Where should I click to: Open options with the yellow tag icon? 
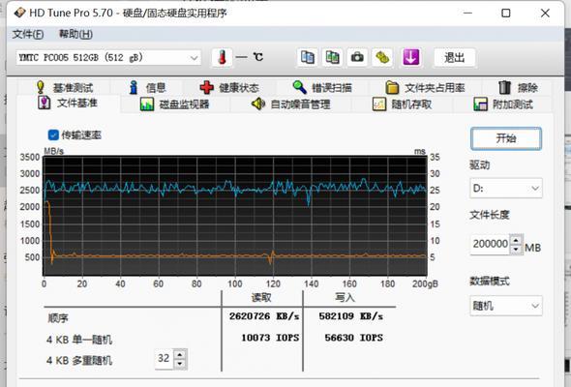pyautogui.click(x=382, y=57)
